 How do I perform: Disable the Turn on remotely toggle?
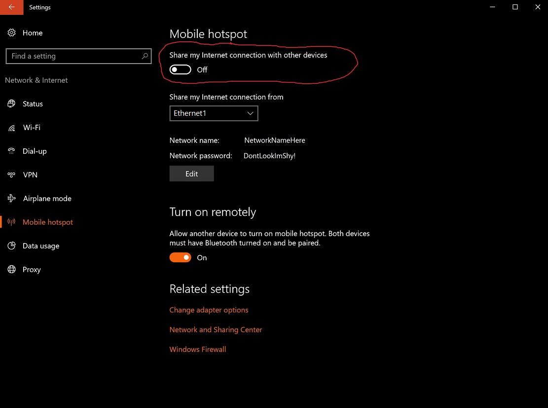[x=180, y=257]
